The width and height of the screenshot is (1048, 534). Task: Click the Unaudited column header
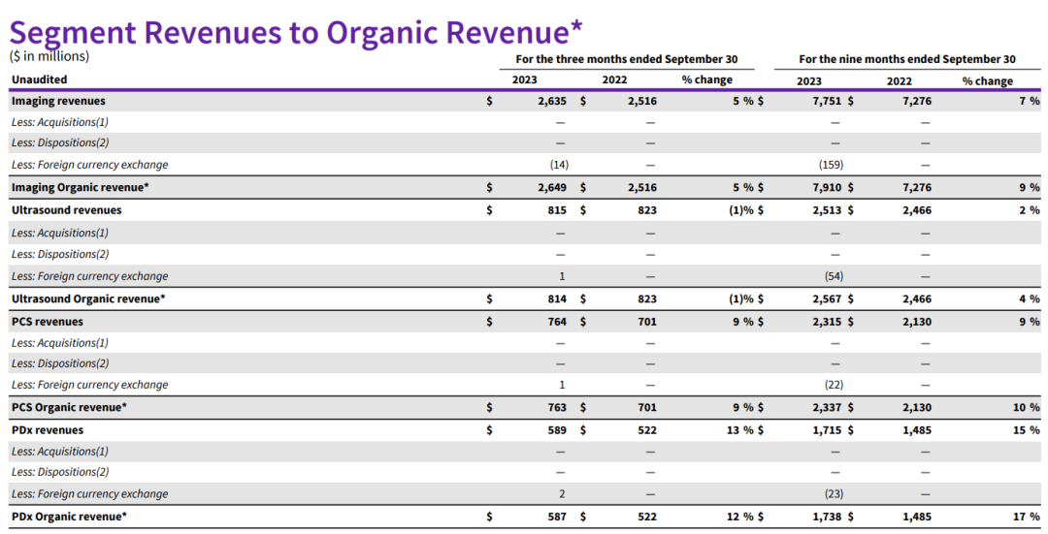click(40, 79)
